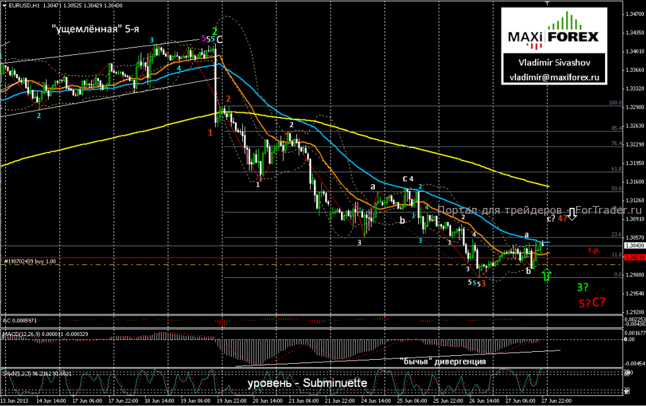Click the MAXI FOREX logo
This screenshot has height=406, width=646.
coord(552,36)
